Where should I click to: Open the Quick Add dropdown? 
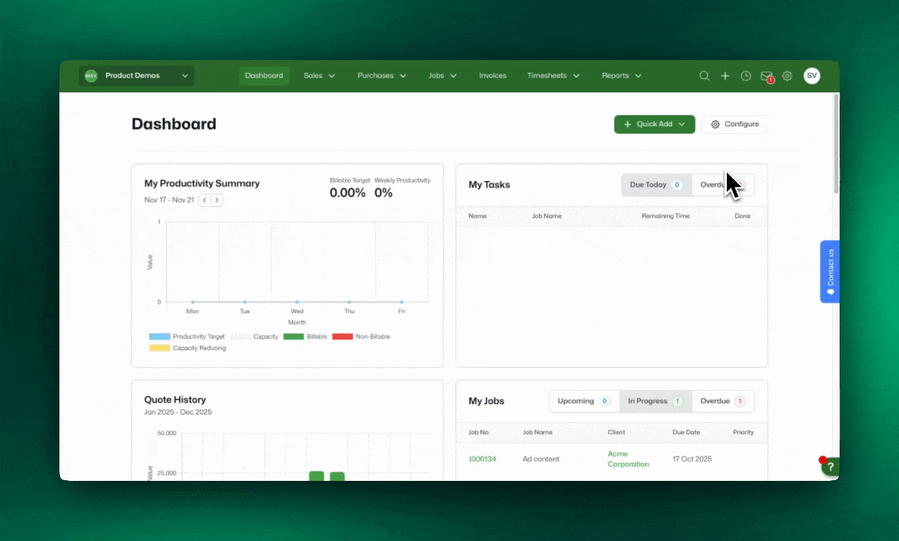point(654,124)
